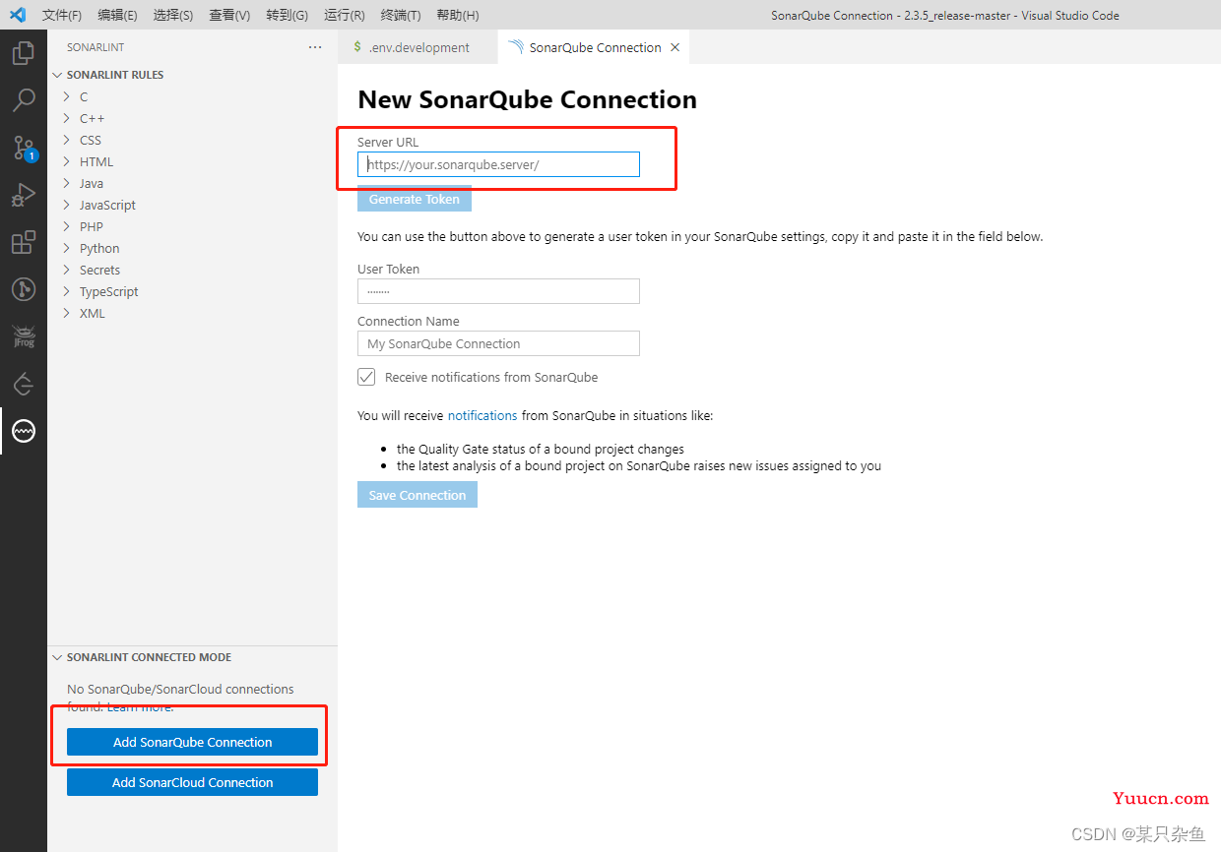Open the Git Graph icon in activity bar
The image size is (1221, 852).
24,289
